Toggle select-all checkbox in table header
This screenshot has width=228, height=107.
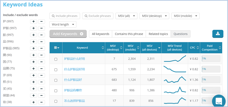pyautogui.click(x=55, y=48)
